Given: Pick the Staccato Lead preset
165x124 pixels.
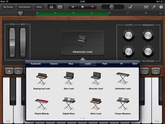Looking at the screenshot, I should 97,78.
